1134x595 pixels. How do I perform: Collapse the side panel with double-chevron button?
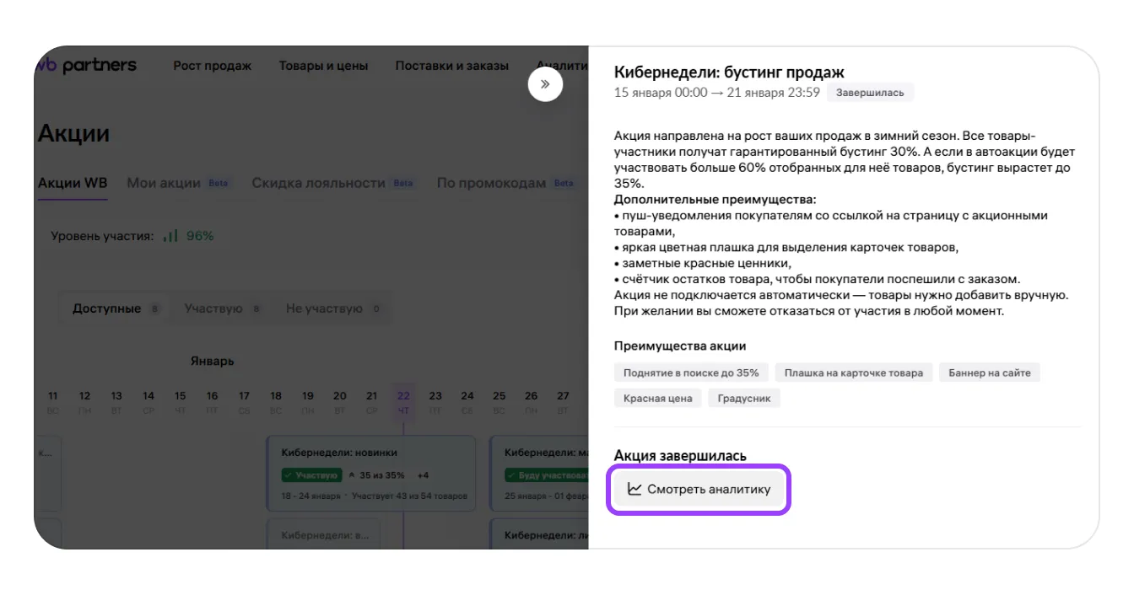(545, 84)
